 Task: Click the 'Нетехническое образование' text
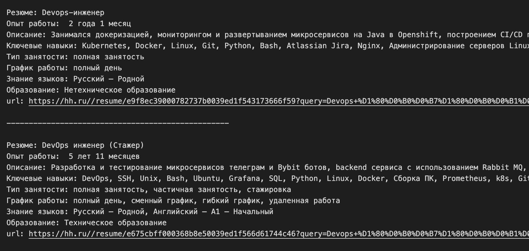[119, 90]
